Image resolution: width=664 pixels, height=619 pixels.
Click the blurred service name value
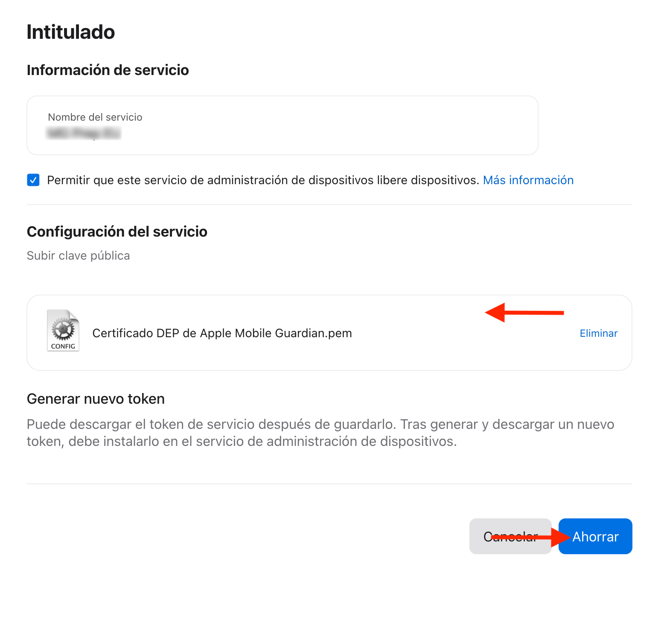click(x=84, y=133)
